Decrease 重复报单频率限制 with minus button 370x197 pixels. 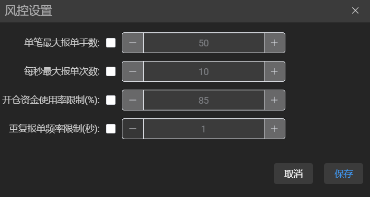tap(133, 129)
